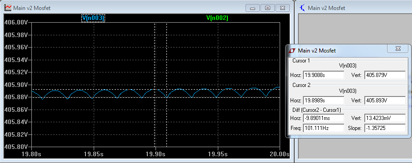Click the 405.98V vertical axis label
Screen dimensions: 412x163
tap(16, 35)
